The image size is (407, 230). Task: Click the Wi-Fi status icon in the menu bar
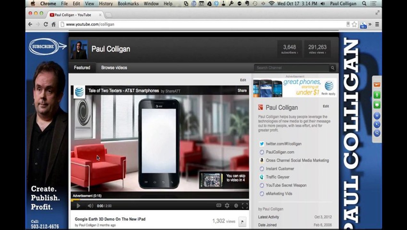(271, 4)
